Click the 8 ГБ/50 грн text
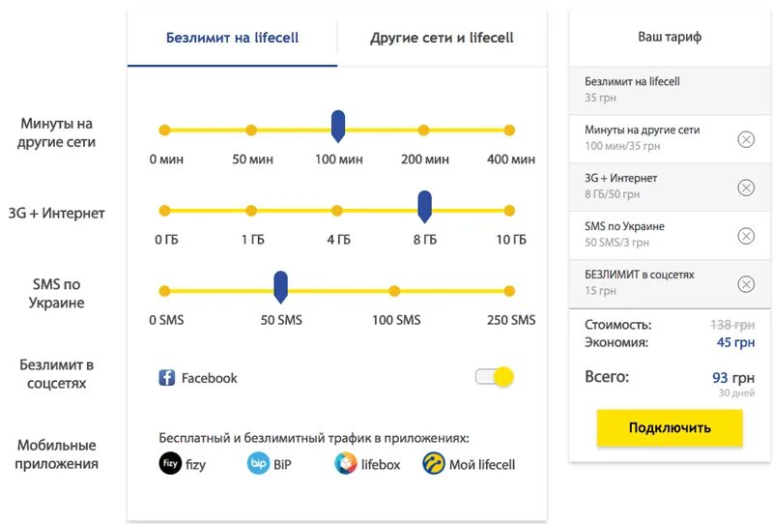 (613, 194)
